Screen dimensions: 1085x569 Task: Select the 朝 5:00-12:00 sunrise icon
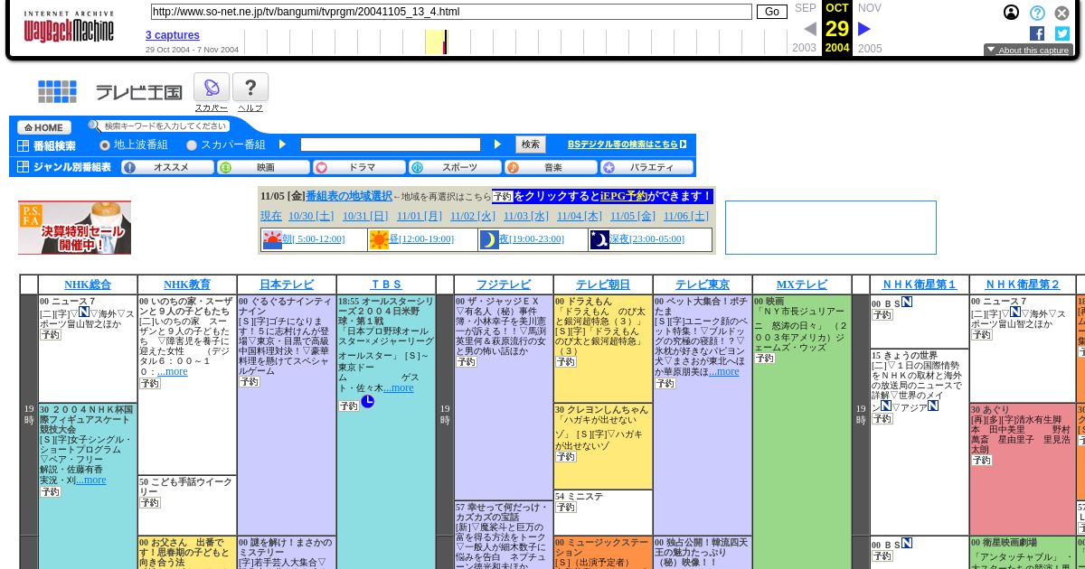[x=272, y=239]
